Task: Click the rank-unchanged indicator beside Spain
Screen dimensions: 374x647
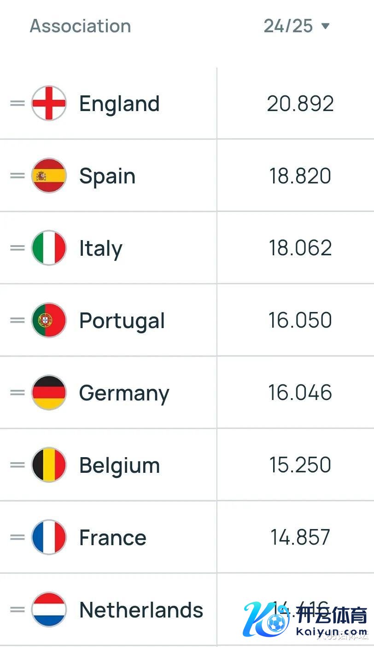Action: [18, 176]
